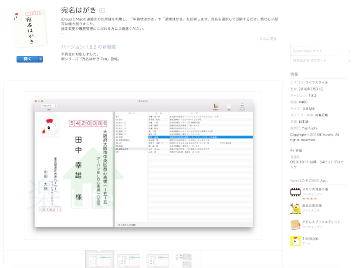The height and width of the screenshot is (268, 352).
Task: Expand description with …さらに見る link
Action: coord(267,39)
